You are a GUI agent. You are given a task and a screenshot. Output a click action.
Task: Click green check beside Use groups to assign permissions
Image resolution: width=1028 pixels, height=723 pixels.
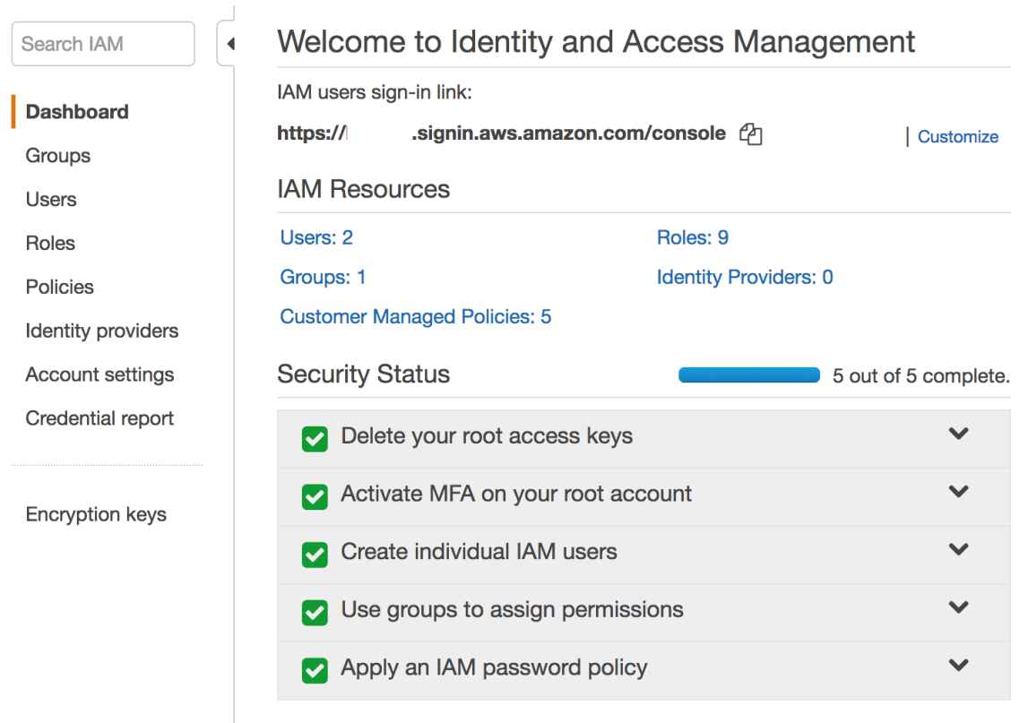point(315,612)
